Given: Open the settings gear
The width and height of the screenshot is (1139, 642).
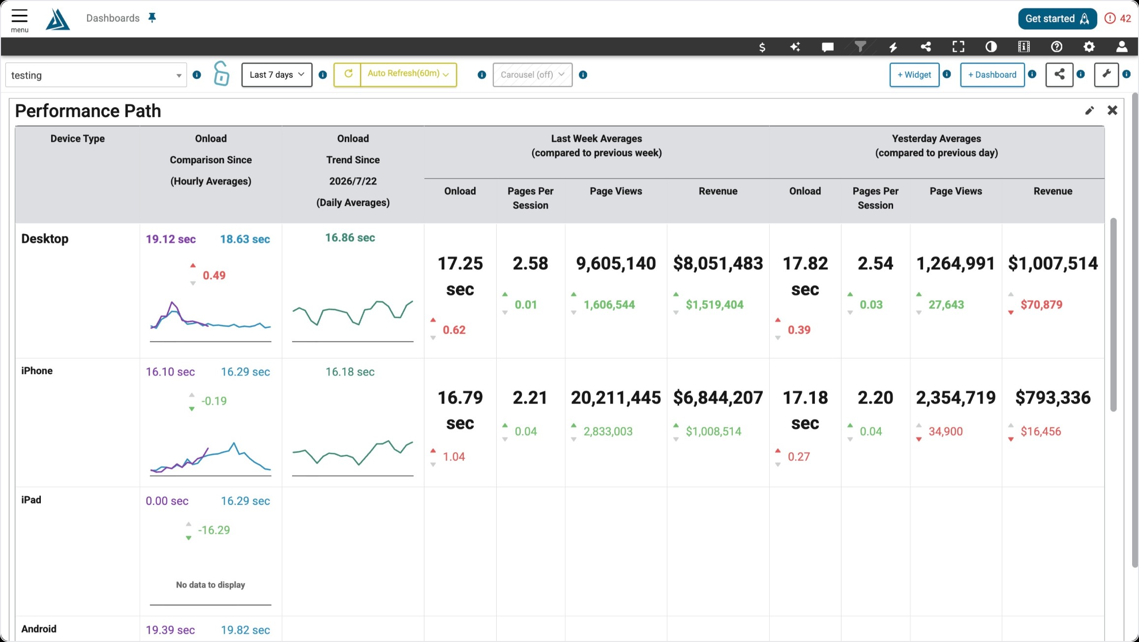Looking at the screenshot, I should tap(1089, 47).
